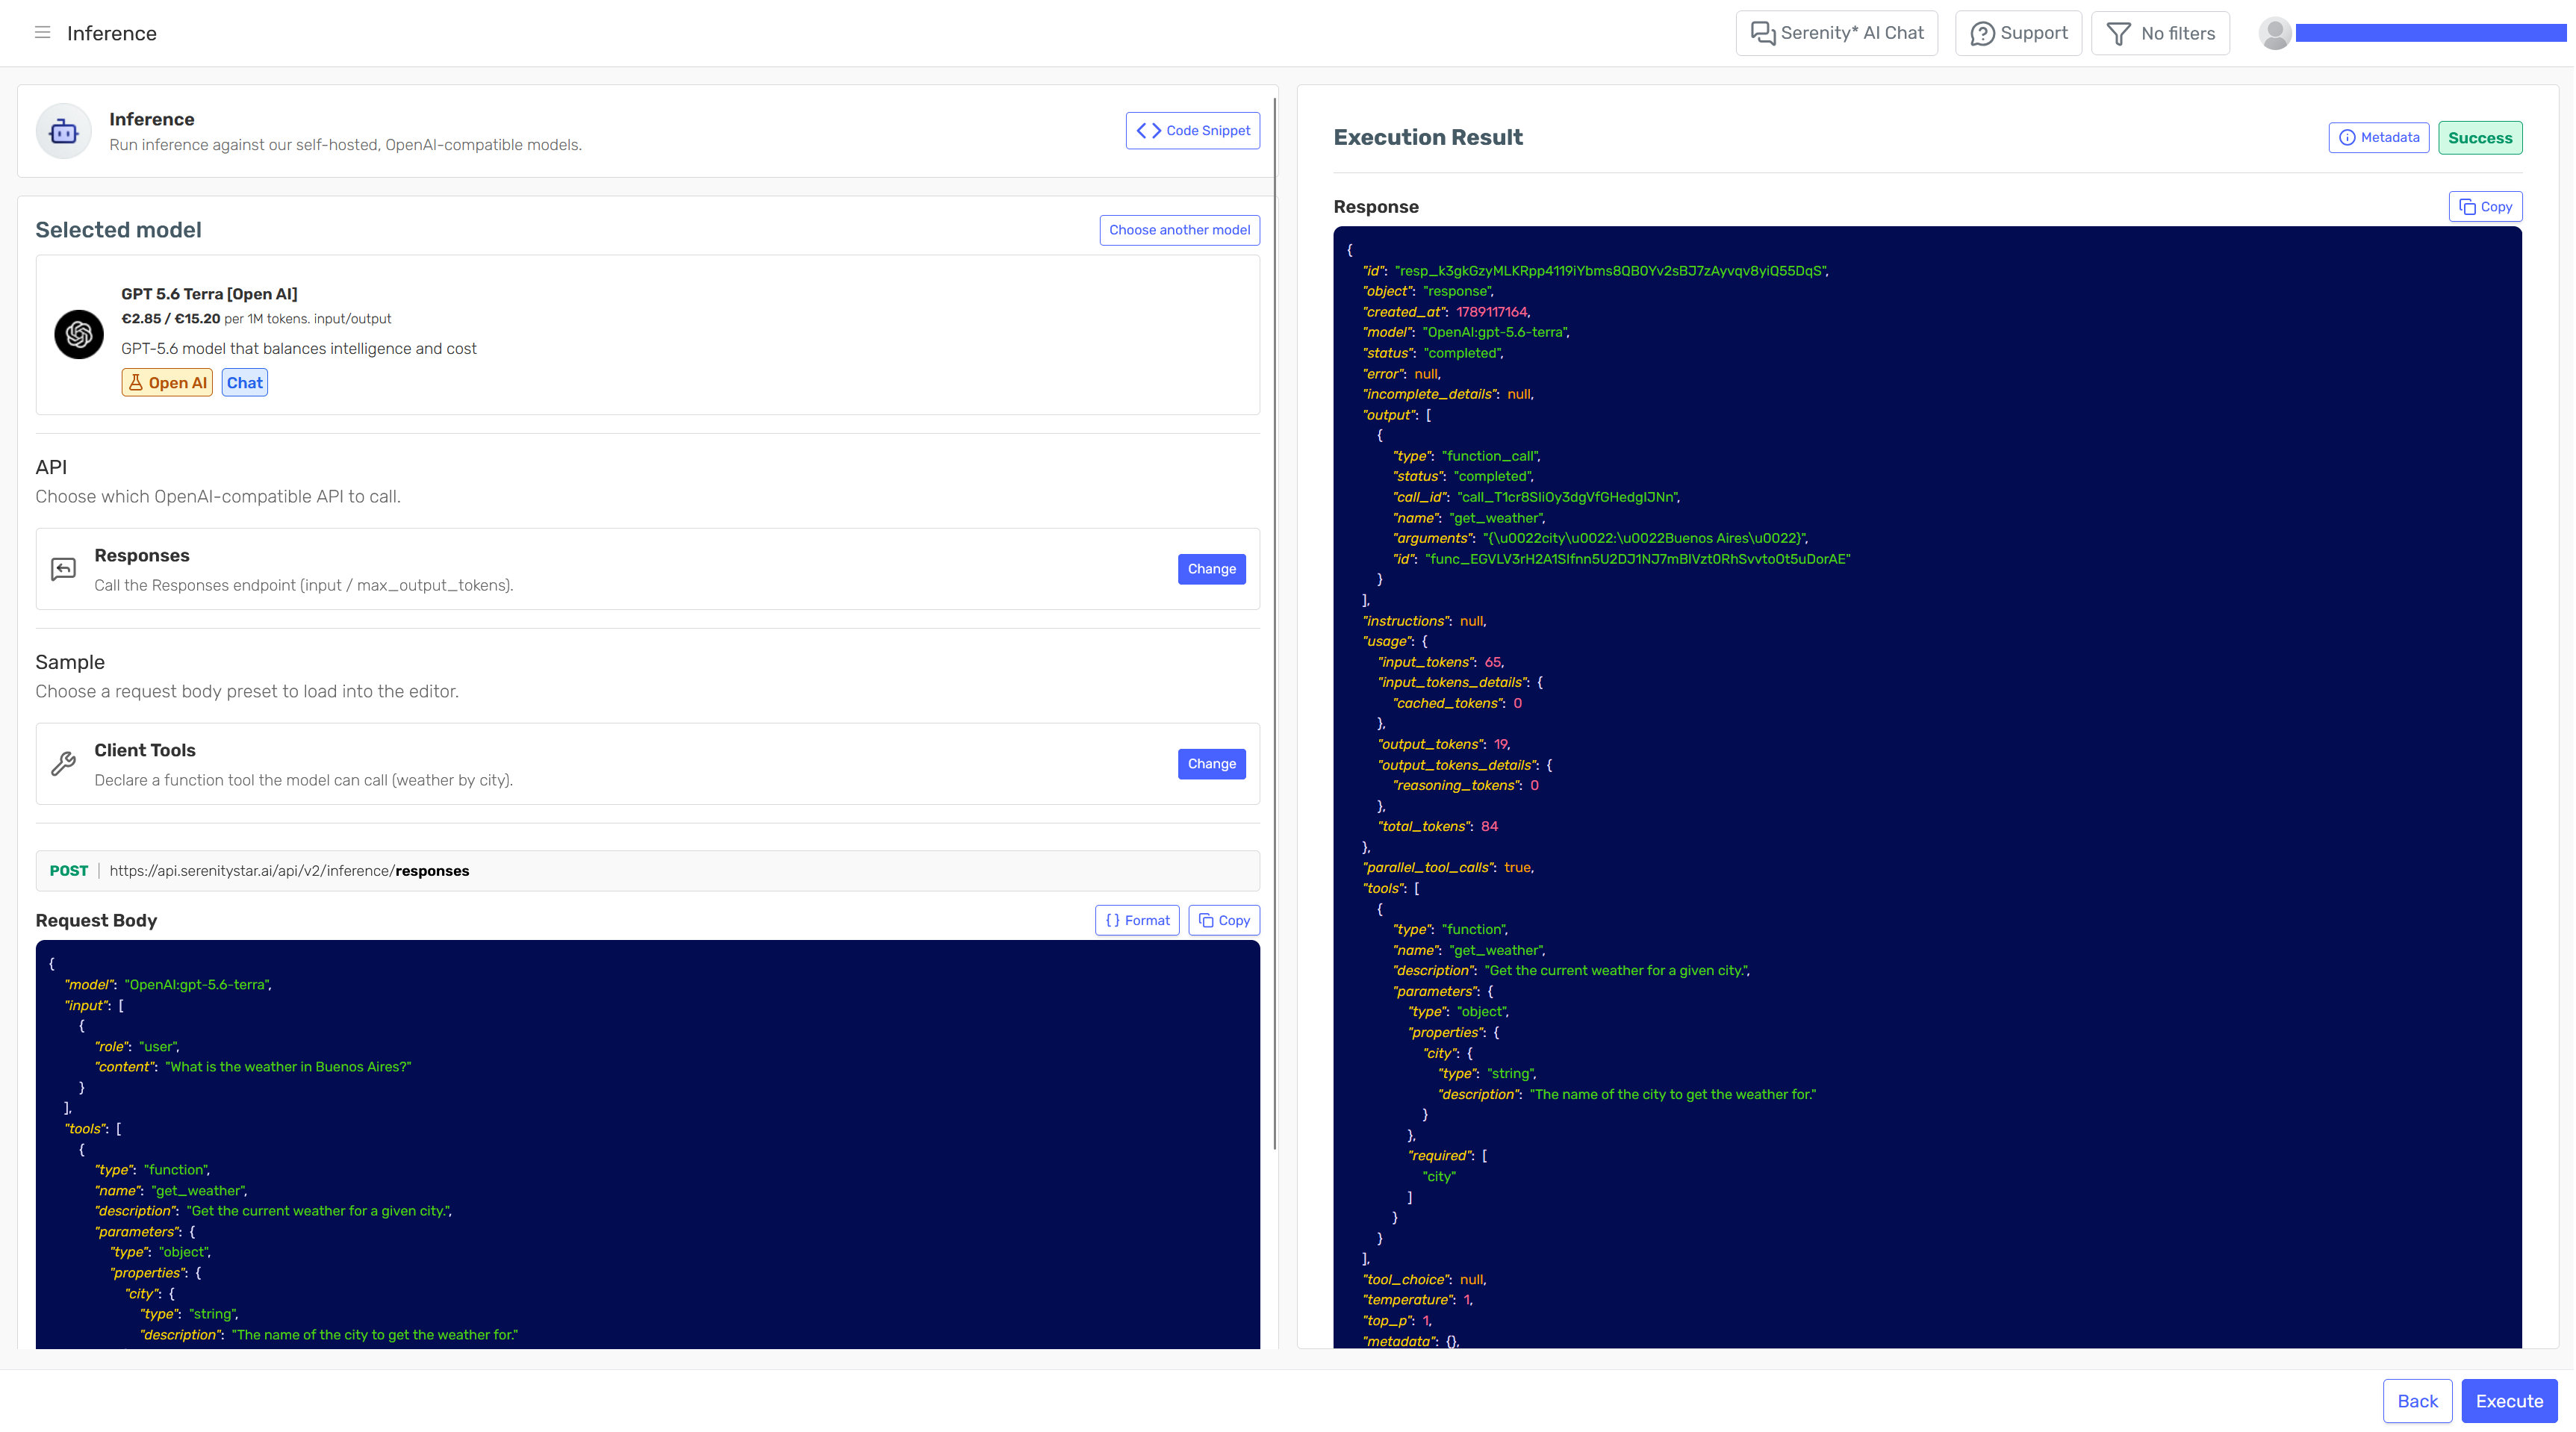
Task: Open the hamburger navigation menu
Action: 42,33
